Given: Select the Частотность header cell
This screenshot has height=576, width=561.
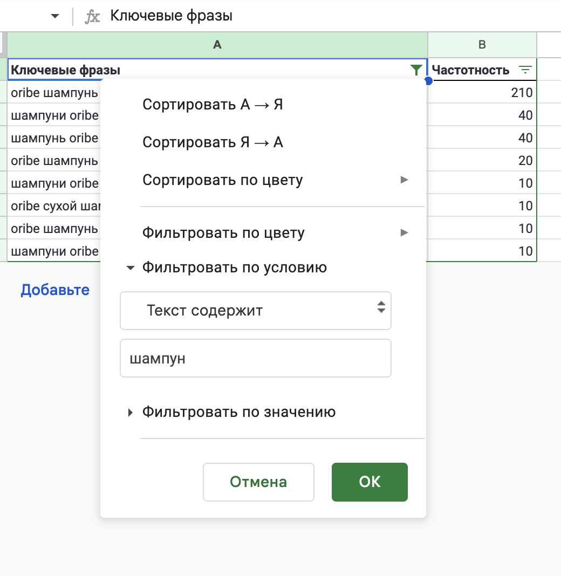Looking at the screenshot, I should click(470, 70).
